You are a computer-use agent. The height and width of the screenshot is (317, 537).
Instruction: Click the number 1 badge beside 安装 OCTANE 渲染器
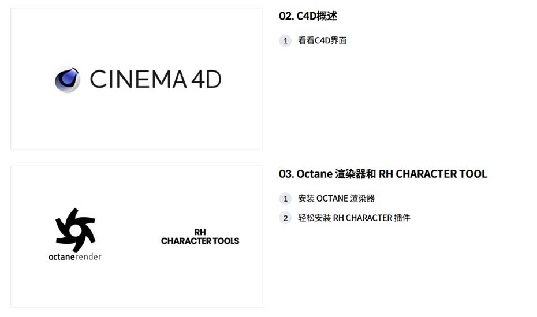(x=285, y=199)
